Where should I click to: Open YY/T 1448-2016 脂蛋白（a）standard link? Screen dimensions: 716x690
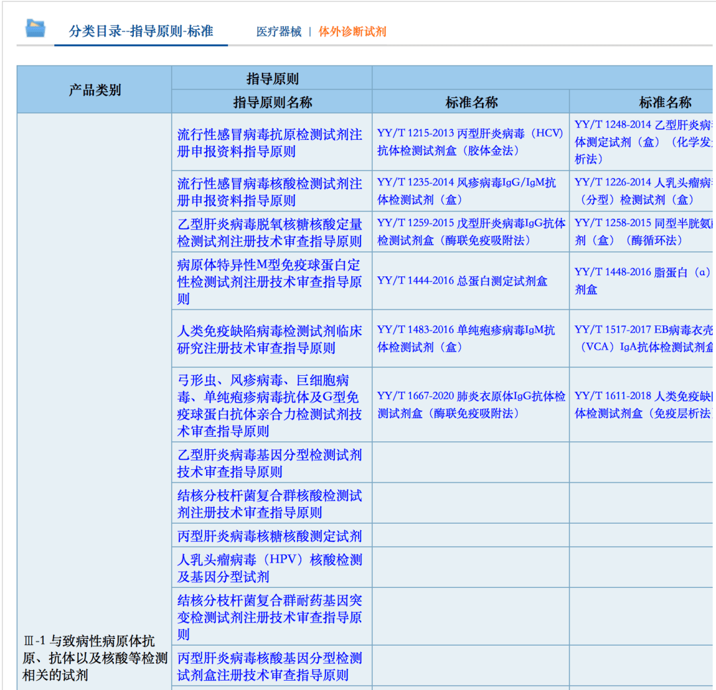643,281
